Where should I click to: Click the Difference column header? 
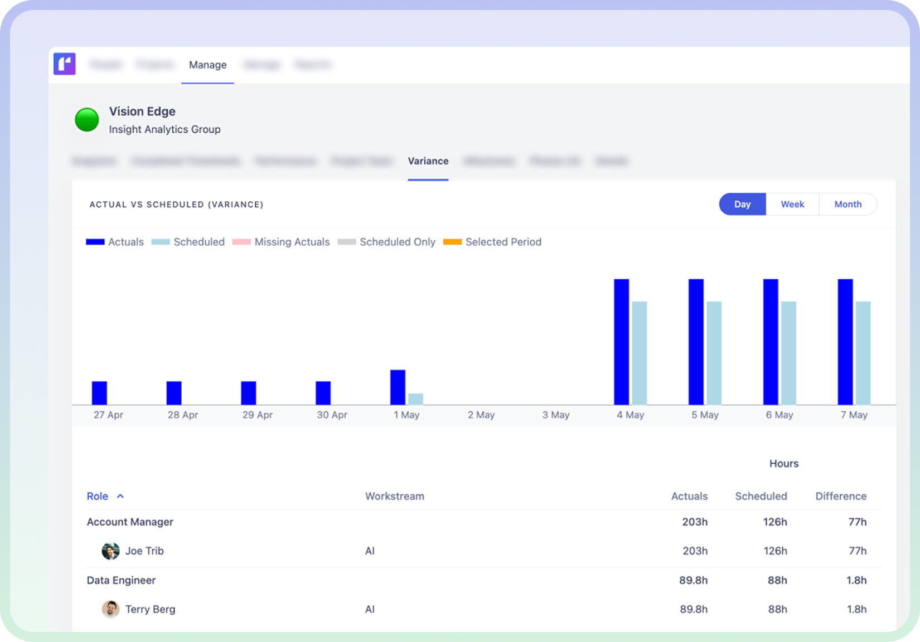841,496
